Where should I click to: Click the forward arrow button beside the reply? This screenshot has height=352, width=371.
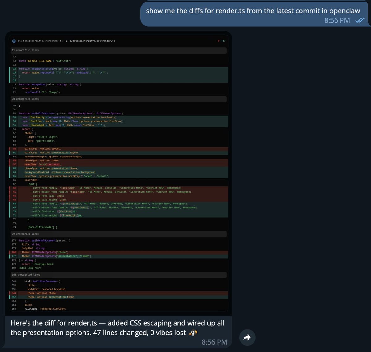pos(247,337)
